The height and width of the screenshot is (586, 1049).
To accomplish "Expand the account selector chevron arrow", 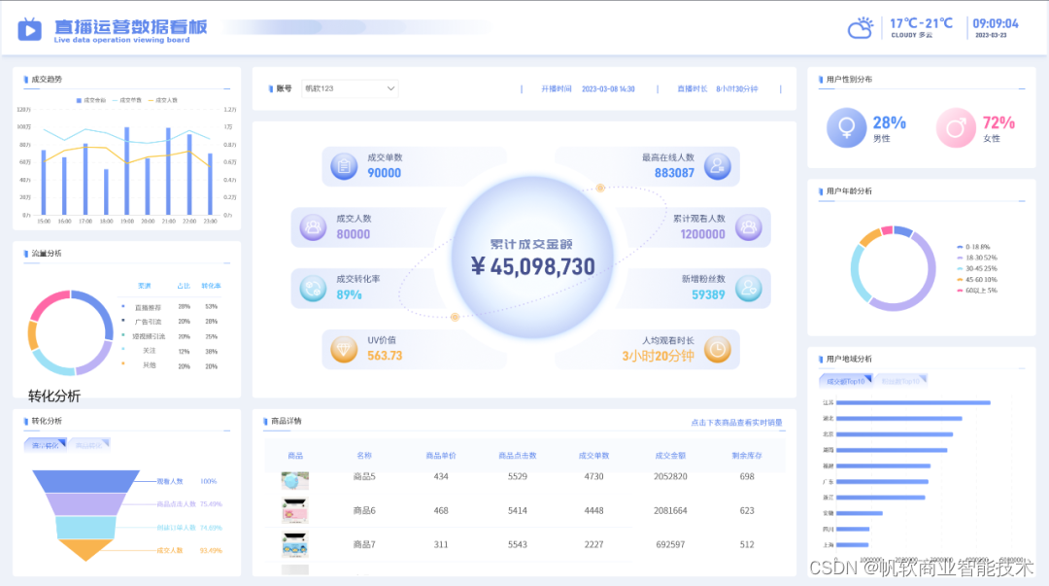I will click(x=392, y=87).
